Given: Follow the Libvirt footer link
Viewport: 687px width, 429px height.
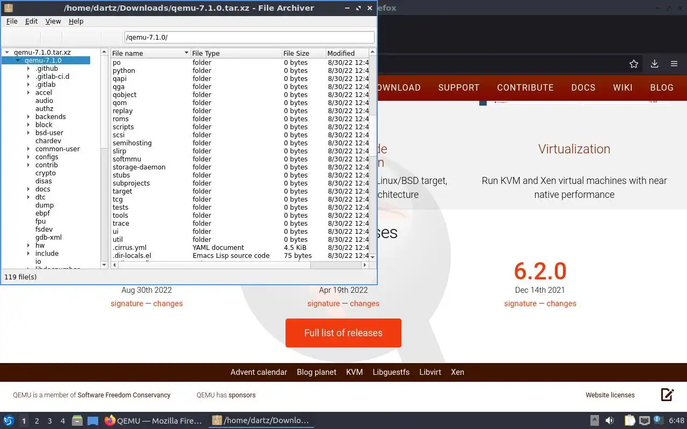Looking at the screenshot, I should click(430, 372).
